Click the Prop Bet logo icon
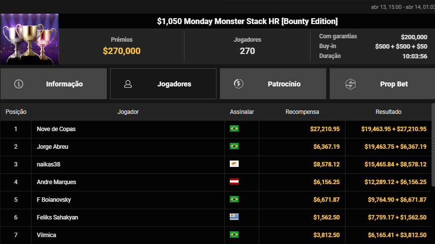This screenshot has height=244, width=435. [350, 84]
